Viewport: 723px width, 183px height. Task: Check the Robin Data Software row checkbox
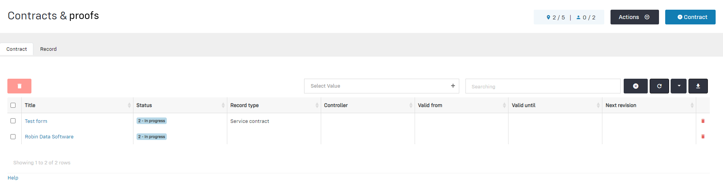(13, 136)
